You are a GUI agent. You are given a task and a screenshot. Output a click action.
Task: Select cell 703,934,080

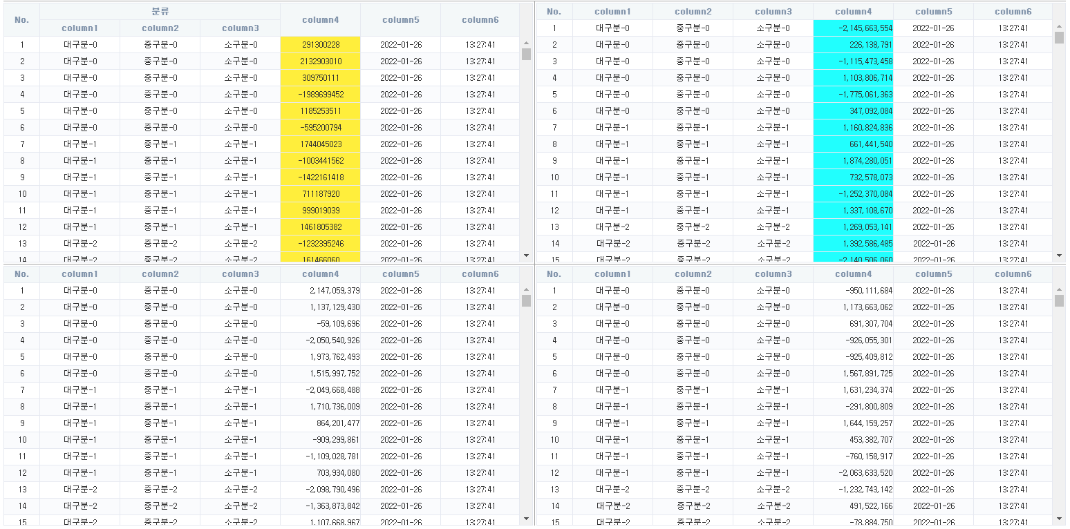[x=321, y=473]
